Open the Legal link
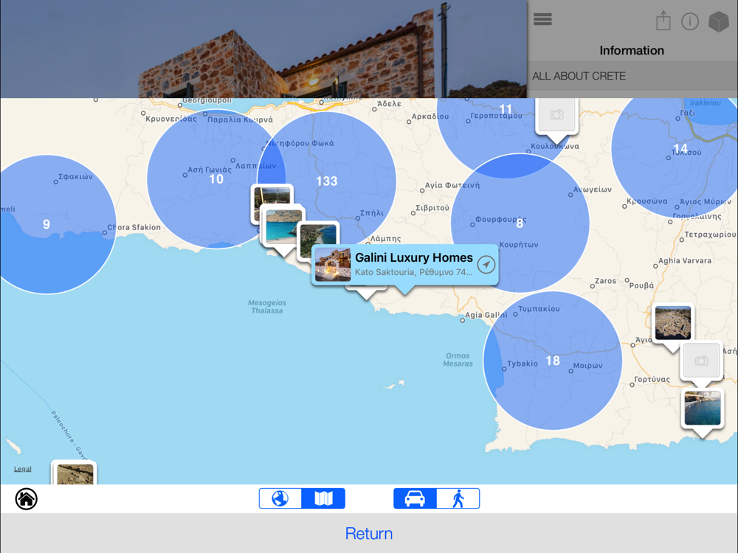The width and height of the screenshot is (738, 553). 23,469
